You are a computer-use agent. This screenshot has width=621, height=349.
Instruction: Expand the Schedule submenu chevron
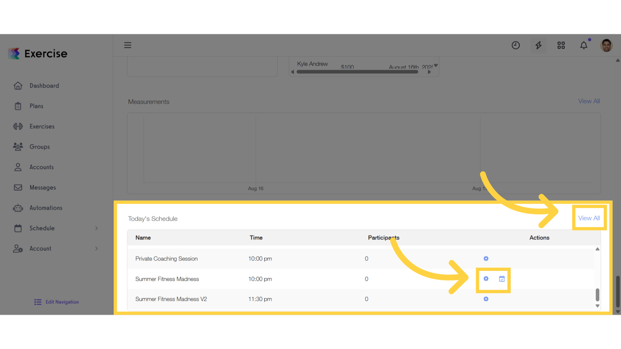click(x=96, y=228)
